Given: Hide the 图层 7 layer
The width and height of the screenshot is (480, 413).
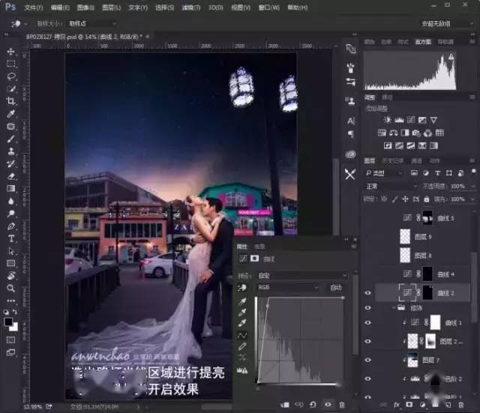Looking at the screenshot, I should pyautogui.click(x=368, y=360).
